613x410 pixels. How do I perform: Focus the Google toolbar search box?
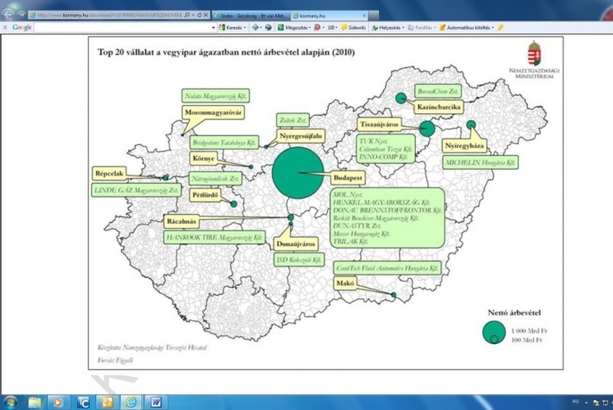(123, 27)
